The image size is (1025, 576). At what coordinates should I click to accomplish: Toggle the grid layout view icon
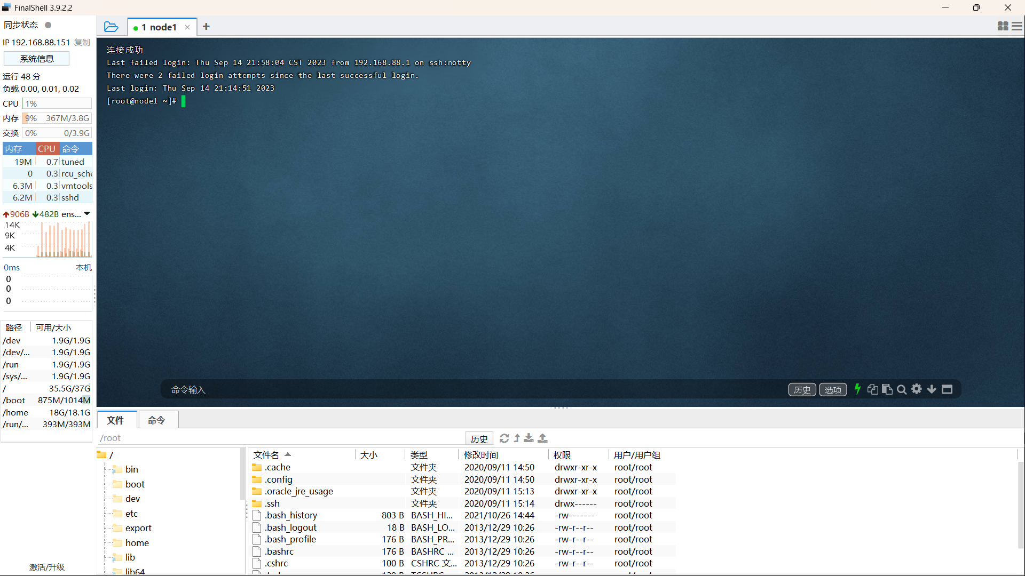point(1003,27)
